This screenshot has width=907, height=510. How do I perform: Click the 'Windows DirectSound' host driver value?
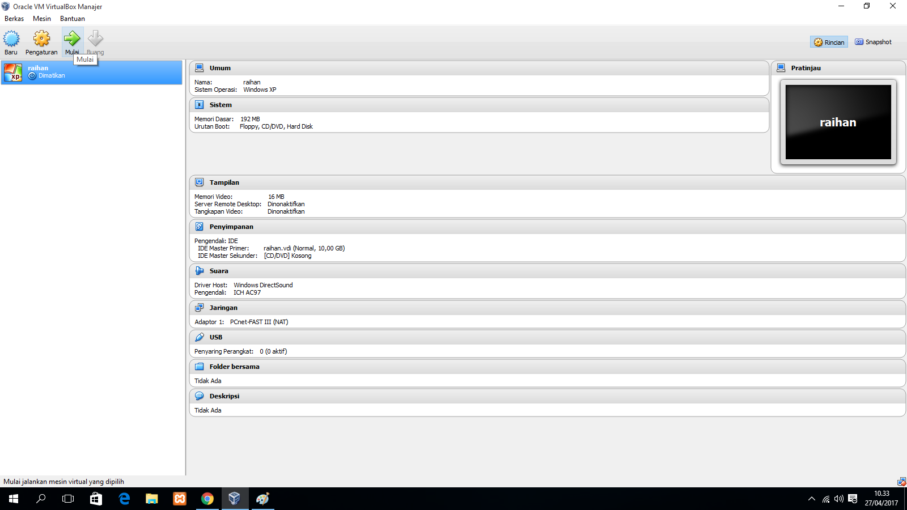point(263,285)
